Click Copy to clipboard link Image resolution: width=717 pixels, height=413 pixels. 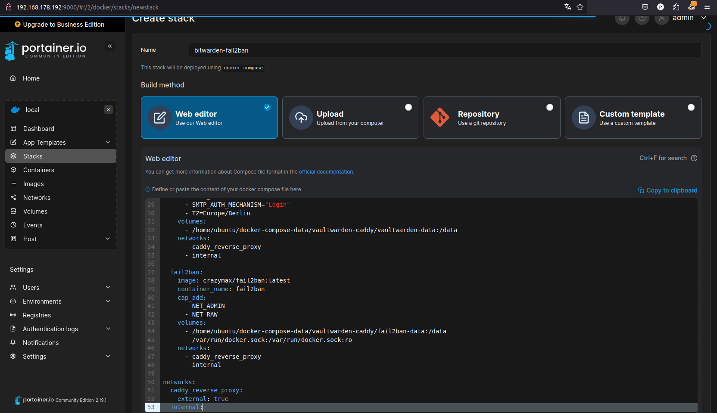[667, 190]
